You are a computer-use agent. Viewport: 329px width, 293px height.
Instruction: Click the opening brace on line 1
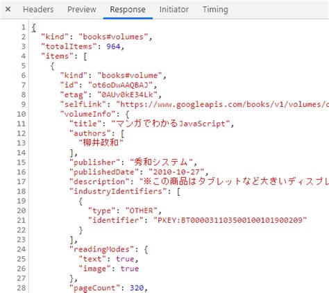pos(34,28)
